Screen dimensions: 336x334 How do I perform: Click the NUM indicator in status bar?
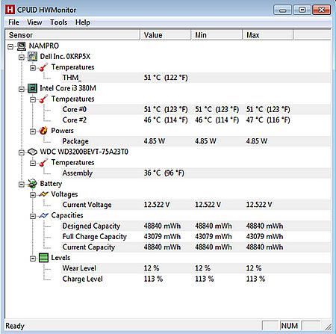point(290,326)
